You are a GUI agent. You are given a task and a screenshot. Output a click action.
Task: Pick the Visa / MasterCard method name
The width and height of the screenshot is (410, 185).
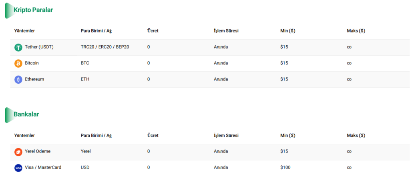pyautogui.click(x=43, y=167)
